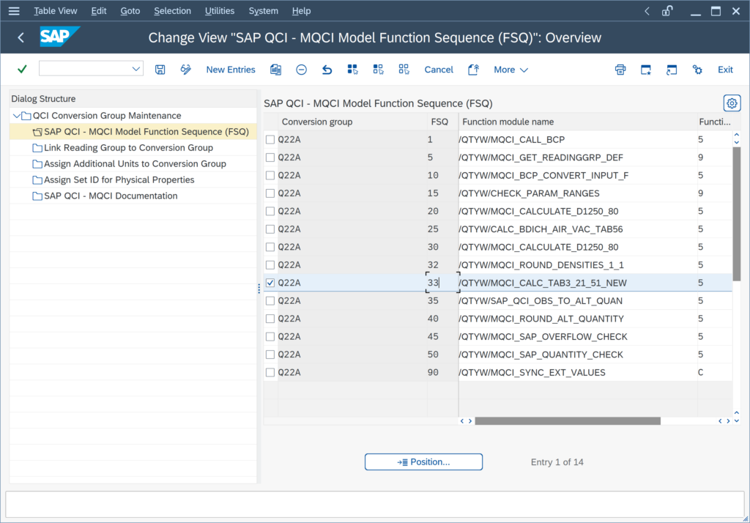Click the Delete minus-circle icon
The height and width of the screenshot is (523, 750).
click(301, 70)
